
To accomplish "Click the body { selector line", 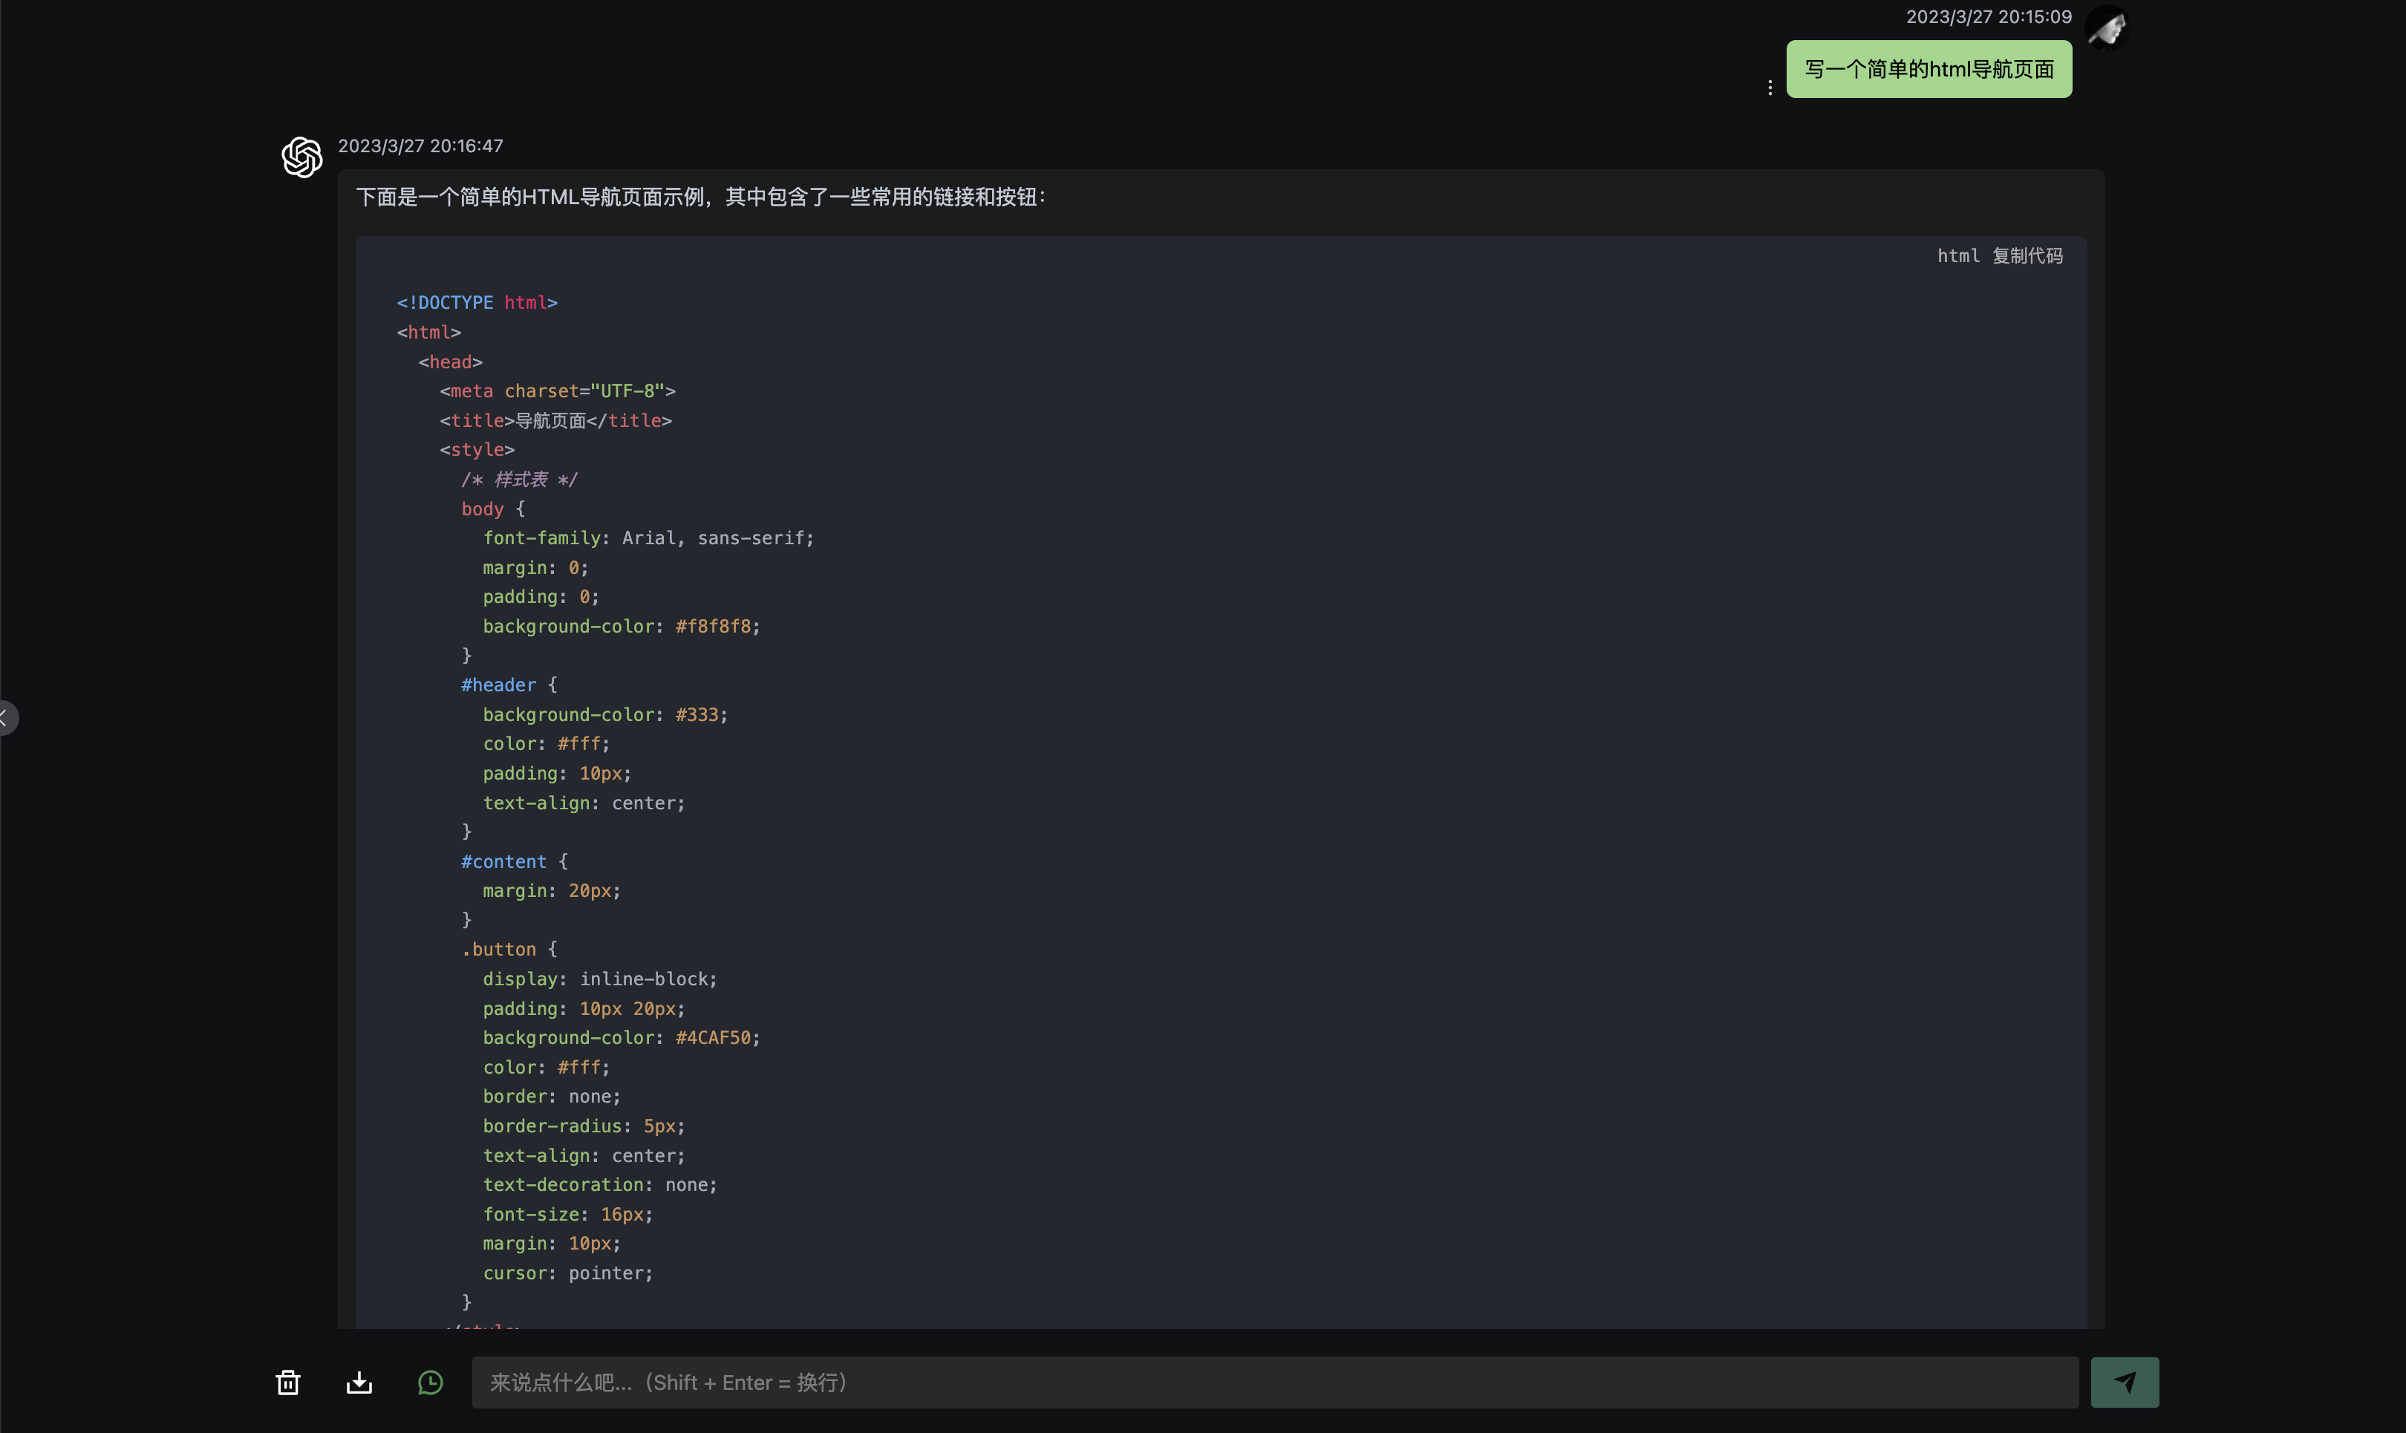I will tap(492, 509).
